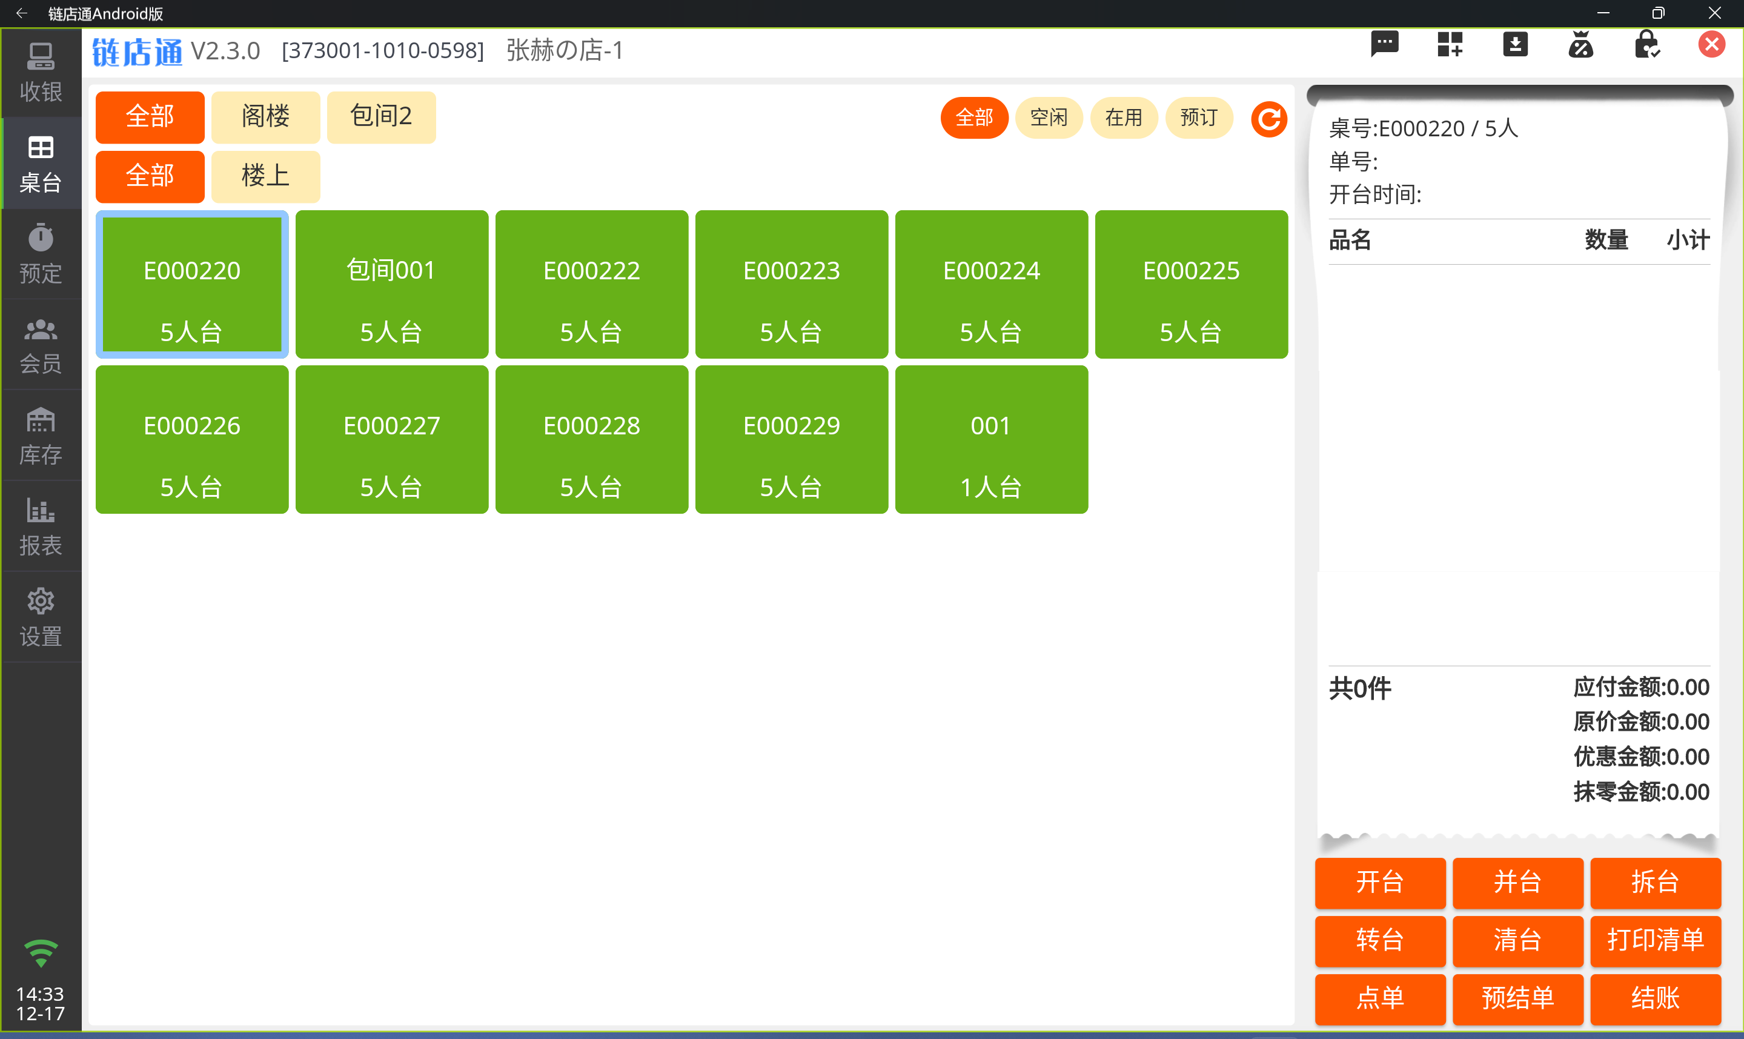
Task: Click the 打印清单 print list button
Action: (x=1655, y=940)
